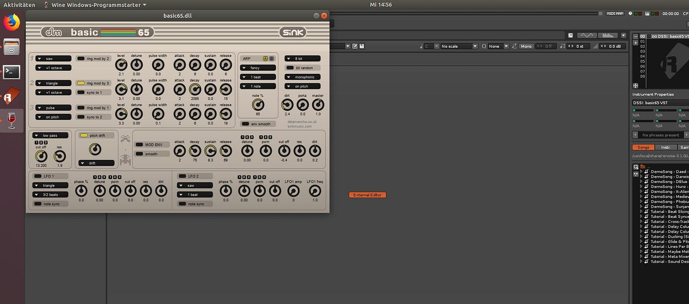Open the fancy arp mode dropdown
Image resolution: width=689 pixels, height=304 pixels.
pos(258,68)
